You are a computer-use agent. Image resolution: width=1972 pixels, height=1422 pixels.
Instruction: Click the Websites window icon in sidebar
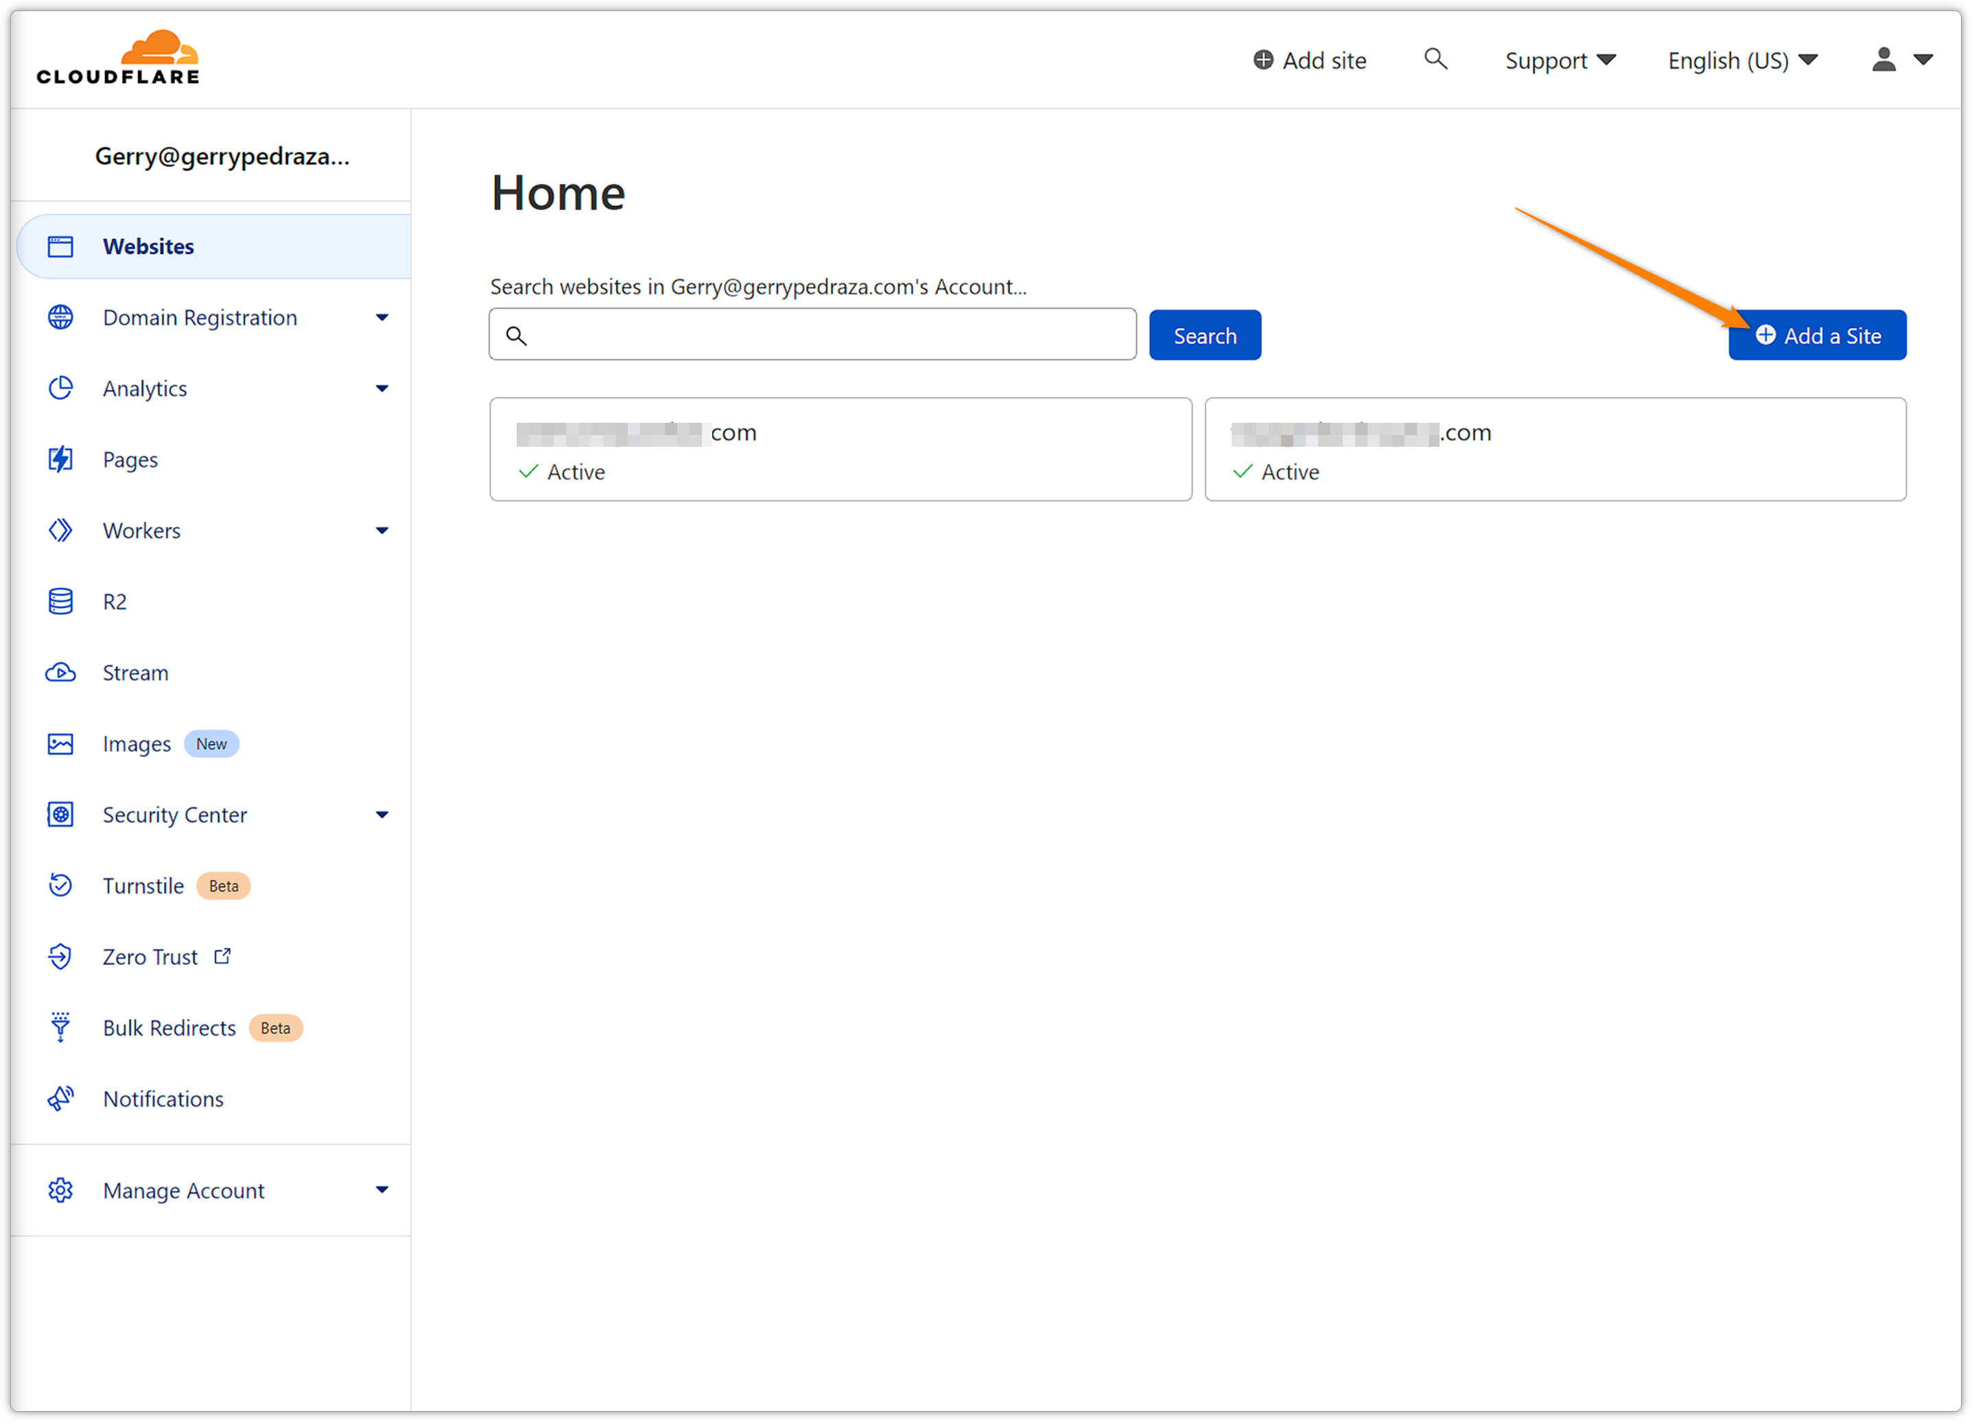[x=60, y=246]
